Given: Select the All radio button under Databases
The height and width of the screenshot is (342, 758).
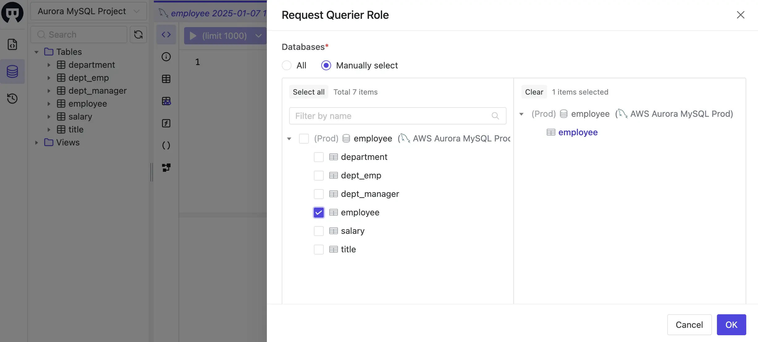Looking at the screenshot, I should (x=287, y=65).
